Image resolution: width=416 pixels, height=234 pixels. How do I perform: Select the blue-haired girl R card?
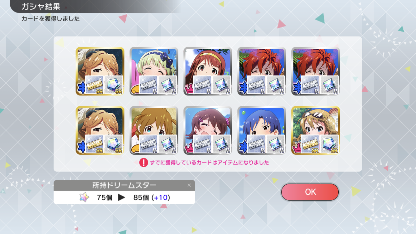pyautogui.click(x=262, y=130)
